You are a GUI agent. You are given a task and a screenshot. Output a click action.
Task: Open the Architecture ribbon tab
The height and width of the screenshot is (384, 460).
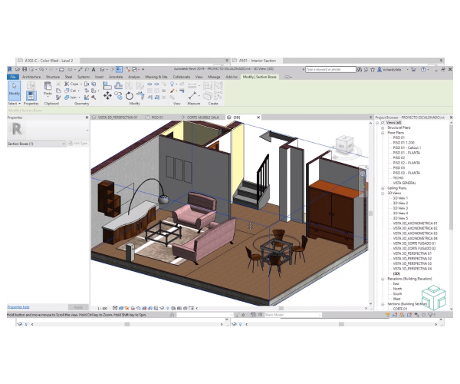click(31, 77)
